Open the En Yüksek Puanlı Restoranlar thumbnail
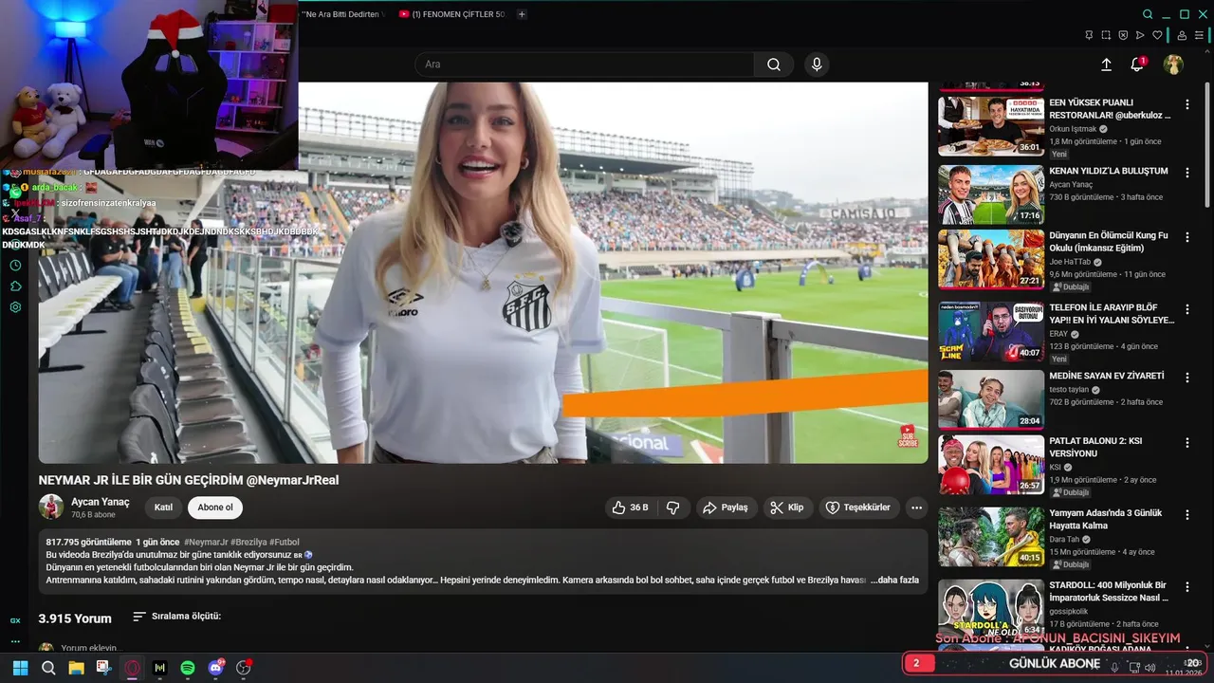Screen dimensions: 1214x683 pos(991,126)
